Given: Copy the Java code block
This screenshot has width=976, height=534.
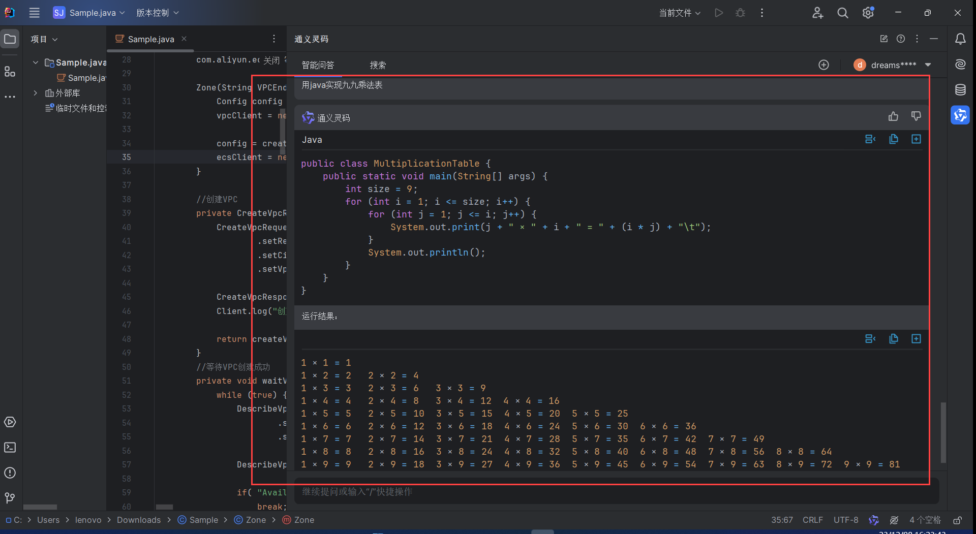Looking at the screenshot, I should (893, 139).
